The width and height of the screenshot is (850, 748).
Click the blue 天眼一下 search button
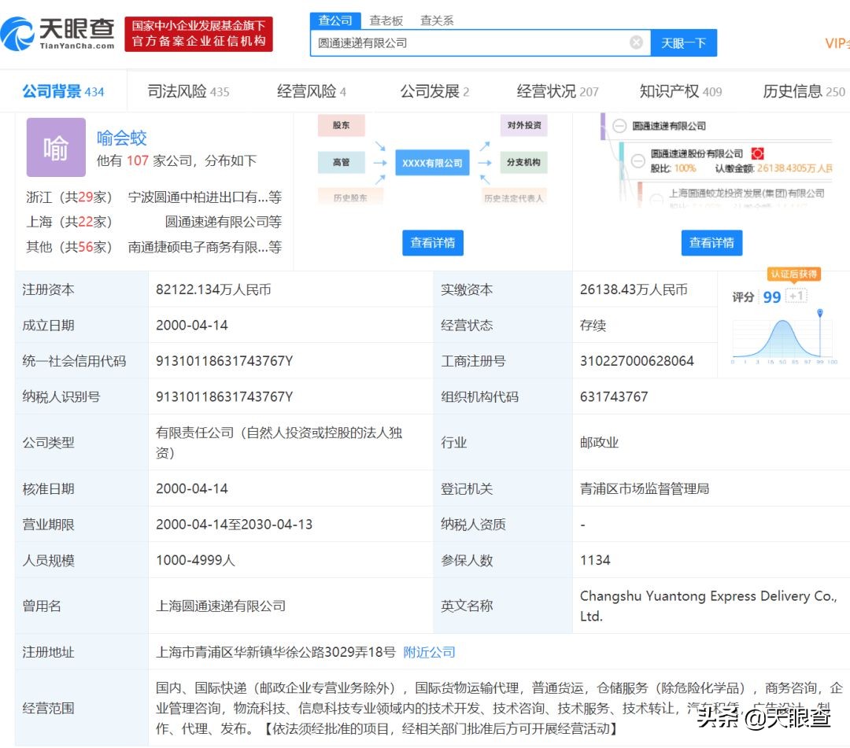684,43
